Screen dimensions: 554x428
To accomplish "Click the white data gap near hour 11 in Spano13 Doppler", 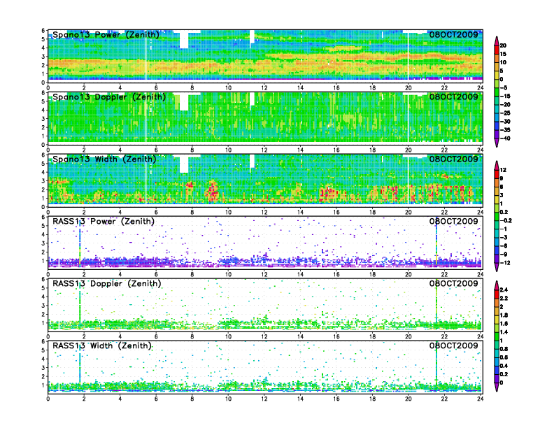I will [x=252, y=99].
